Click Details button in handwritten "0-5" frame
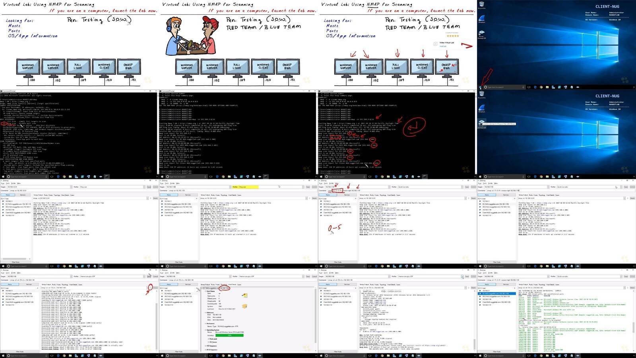Image resolution: width=636 pixels, height=358 pixels. tap(473, 198)
